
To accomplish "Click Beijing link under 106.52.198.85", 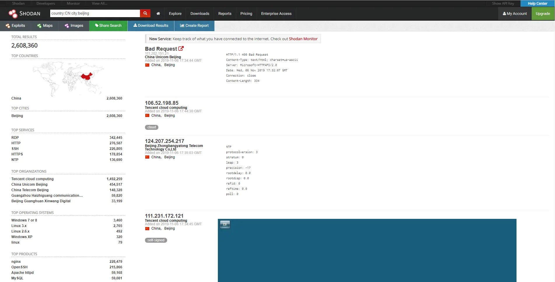I will [169, 116].
